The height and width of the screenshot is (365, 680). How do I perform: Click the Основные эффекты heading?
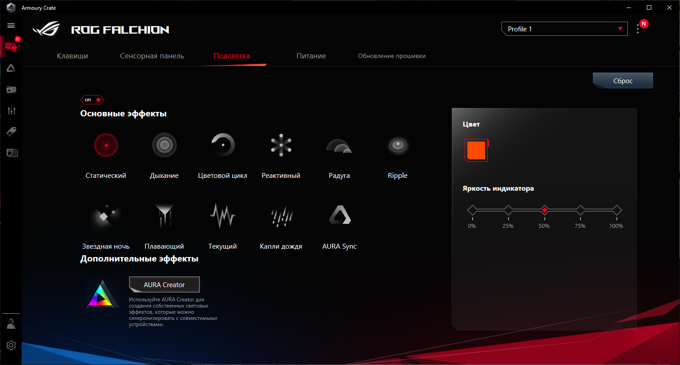(123, 114)
